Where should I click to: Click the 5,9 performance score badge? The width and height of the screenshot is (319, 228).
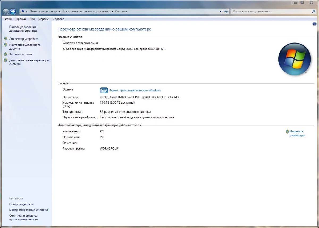[x=104, y=90]
